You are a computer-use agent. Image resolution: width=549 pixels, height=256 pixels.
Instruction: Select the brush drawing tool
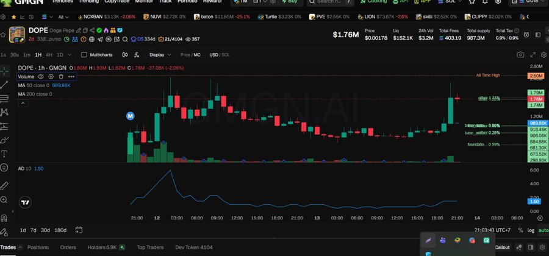[4, 140]
